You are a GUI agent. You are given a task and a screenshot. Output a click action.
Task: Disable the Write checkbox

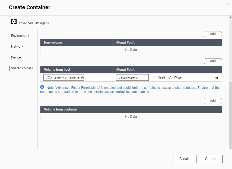[170, 77]
